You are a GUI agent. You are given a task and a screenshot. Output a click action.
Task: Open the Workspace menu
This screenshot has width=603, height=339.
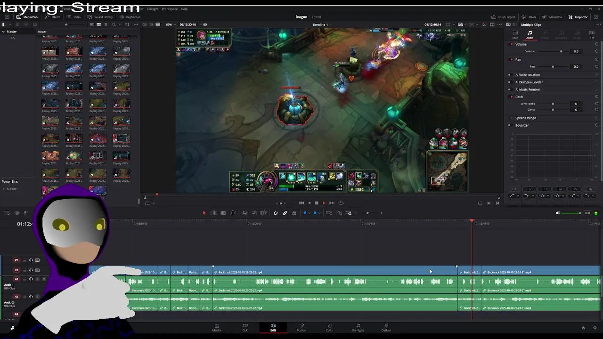tap(170, 9)
